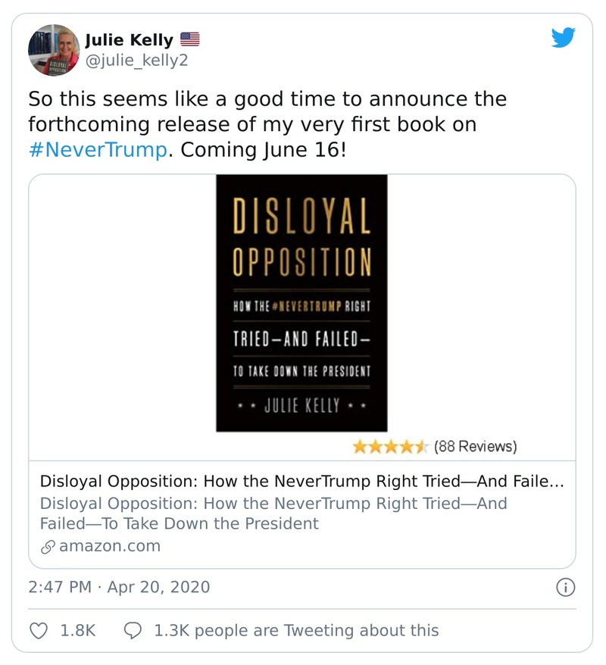606x665 pixels.
Task: Open the bold Disloyal Opposition card title
Action: pos(302,482)
